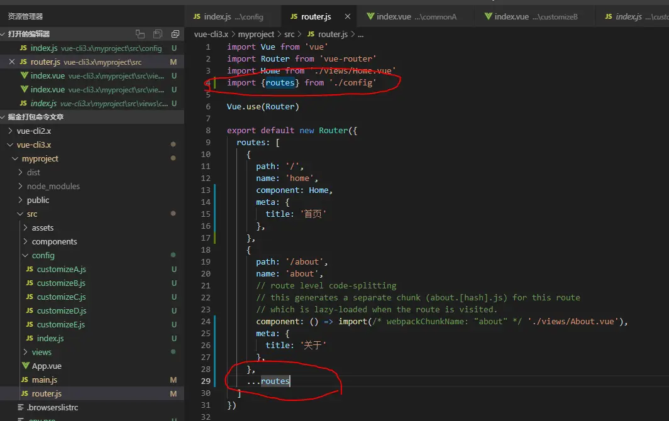Open customizeA.js in explorer tree
Screen dimensions: 669x421
tap(61, 269)
